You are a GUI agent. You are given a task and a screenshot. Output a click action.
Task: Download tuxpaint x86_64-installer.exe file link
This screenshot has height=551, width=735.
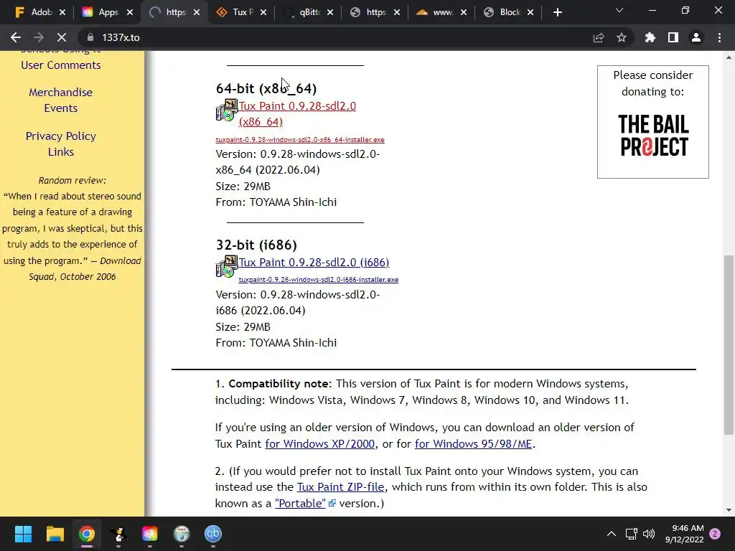coord(300,140)
